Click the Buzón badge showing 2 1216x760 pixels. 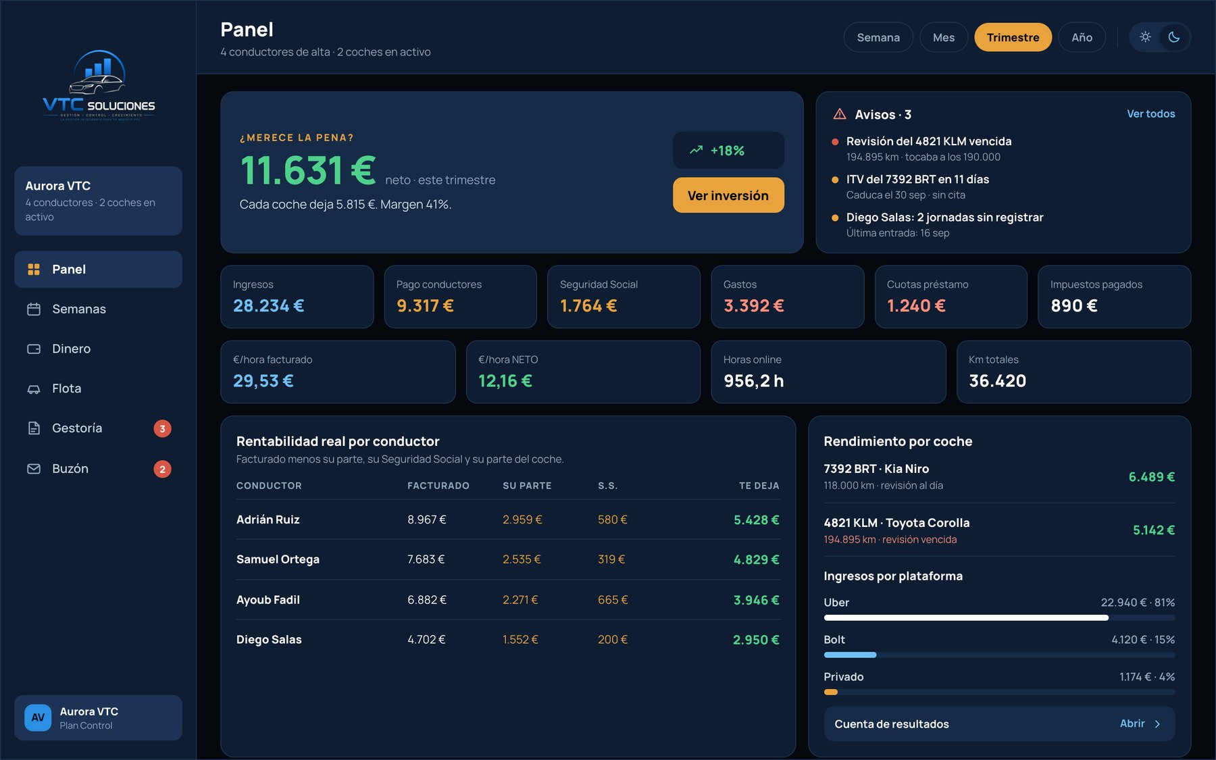click(162, 469)
